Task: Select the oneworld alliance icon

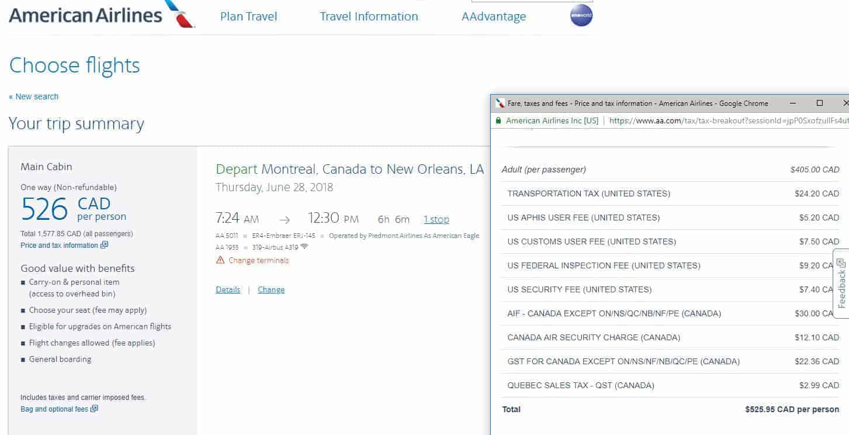Action: [581, 16]
